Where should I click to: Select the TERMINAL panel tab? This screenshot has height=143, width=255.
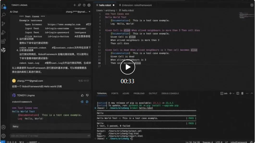click(102, 93)
